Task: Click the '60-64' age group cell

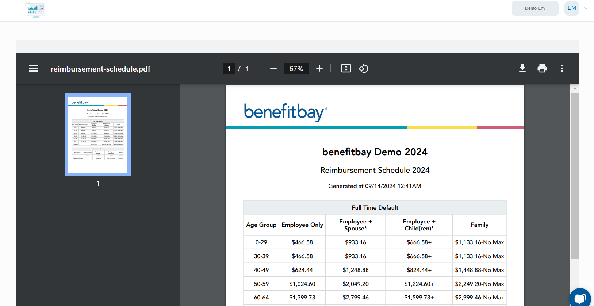Action: (x=261, y=298)
